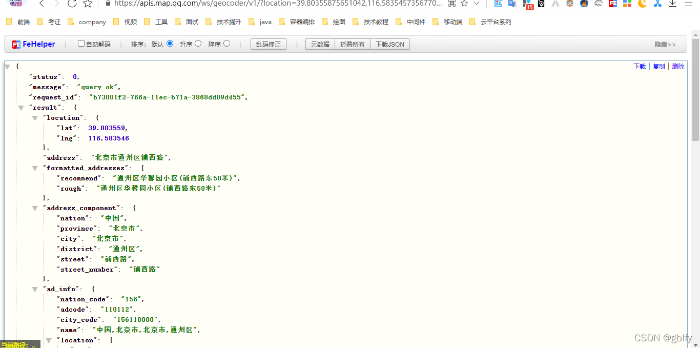The width and height of the screenshot is (700, 348).
Task: Collapse the first "location" node under result
Action: tap(35, 118)
